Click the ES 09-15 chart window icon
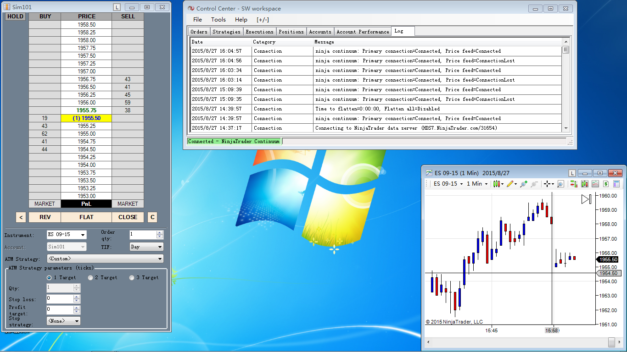 (x=429, y=173)
